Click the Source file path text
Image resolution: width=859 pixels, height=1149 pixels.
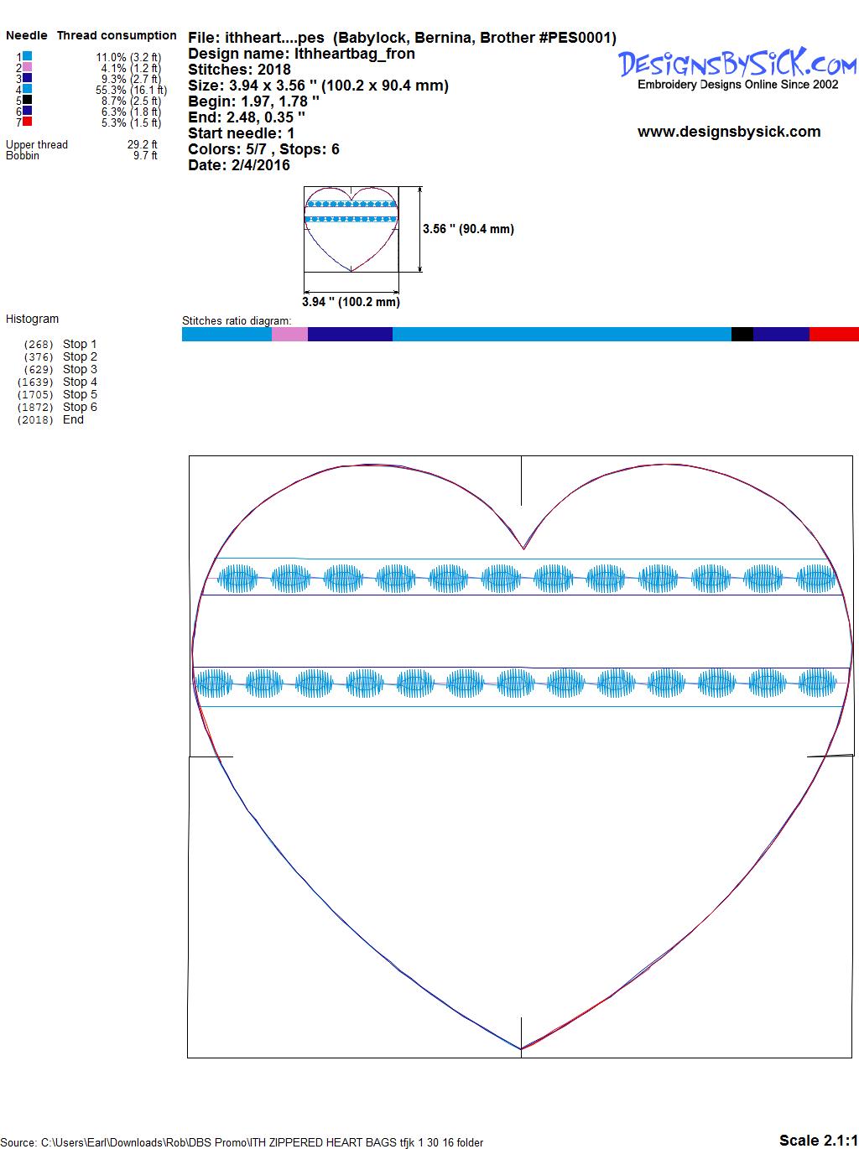click(x=242, y=1142)
